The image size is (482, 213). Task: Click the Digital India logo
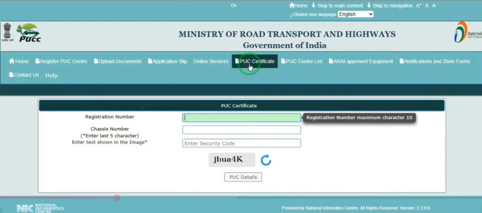(x=467, y=32)
